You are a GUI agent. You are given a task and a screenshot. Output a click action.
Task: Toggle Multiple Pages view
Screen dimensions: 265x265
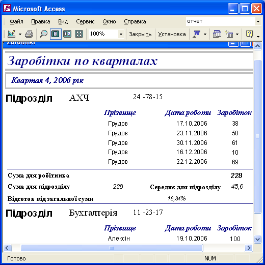coord(79,34)
